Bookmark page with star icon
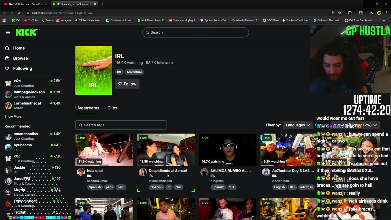This screenshot has width=391, height=220. point(340,13)
